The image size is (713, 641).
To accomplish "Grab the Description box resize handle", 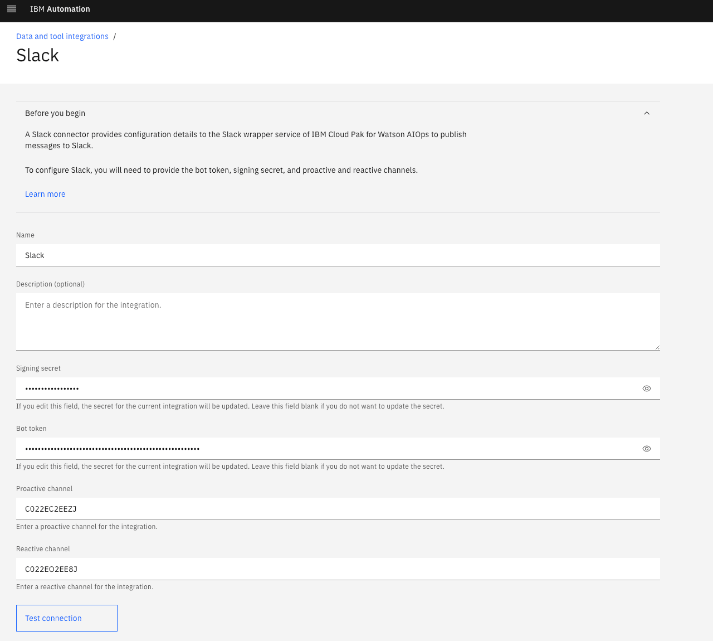I will point(657,347).
